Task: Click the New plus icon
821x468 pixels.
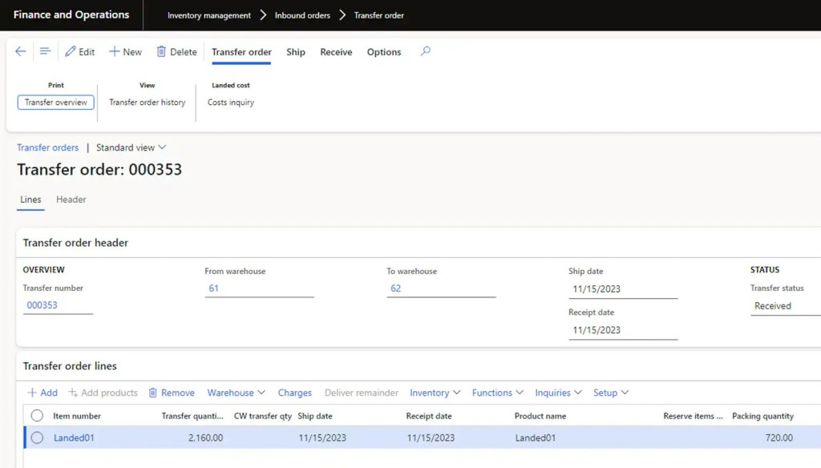Action: pos(114,51)
